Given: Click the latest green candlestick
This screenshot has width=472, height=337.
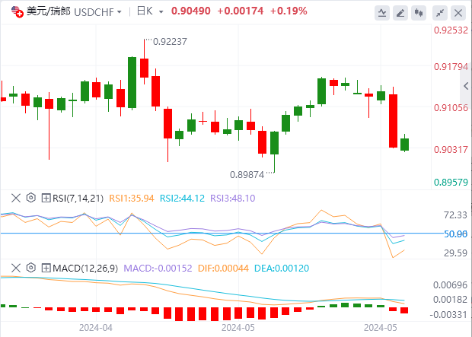Looking at the screenshot, I should [x=404, y=144].
